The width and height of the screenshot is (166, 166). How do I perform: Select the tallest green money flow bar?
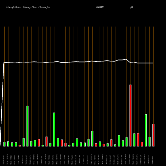tap(28, 126)
